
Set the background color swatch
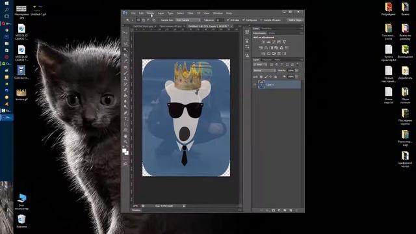click(x=127, y=153)
